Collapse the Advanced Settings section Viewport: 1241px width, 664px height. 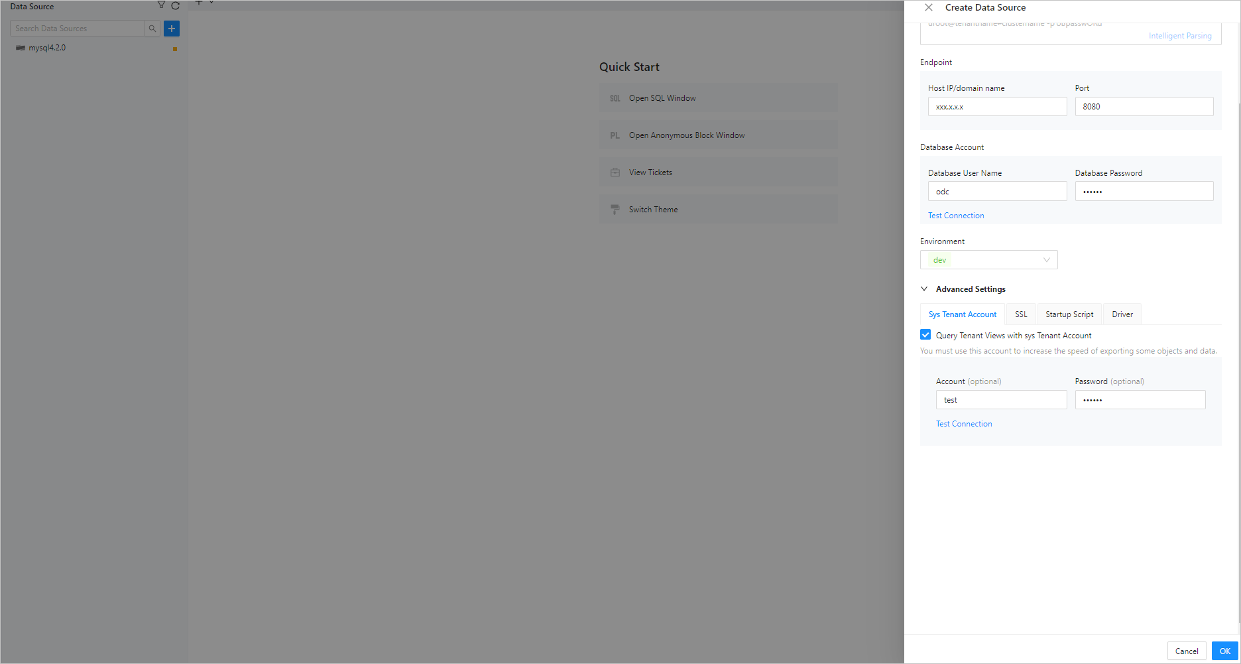[924, 289]
